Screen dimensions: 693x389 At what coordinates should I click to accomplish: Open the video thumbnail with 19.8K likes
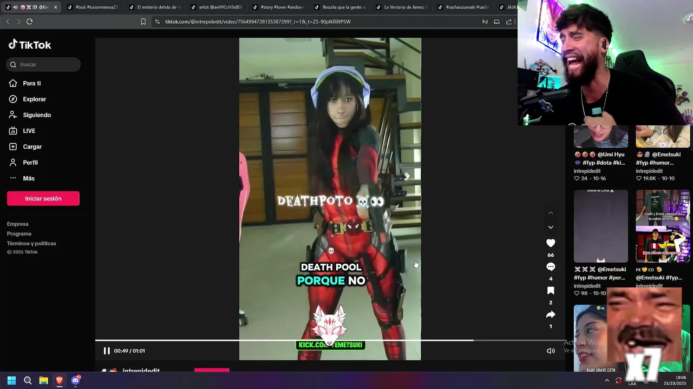point(663,136)
